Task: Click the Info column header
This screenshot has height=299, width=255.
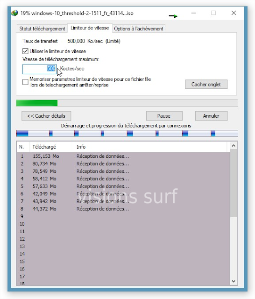Action: 150,147
